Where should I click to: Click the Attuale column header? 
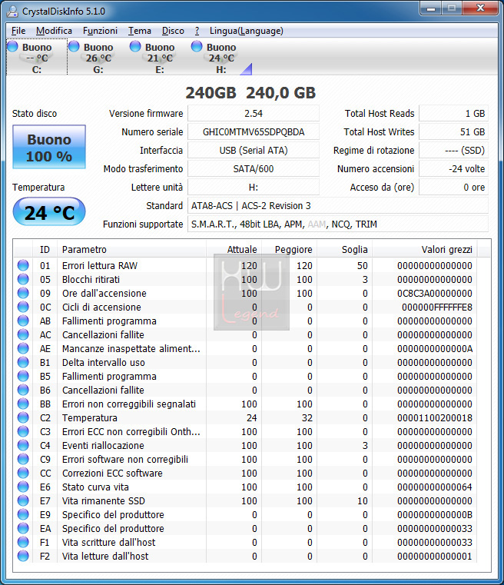(234, 249)
